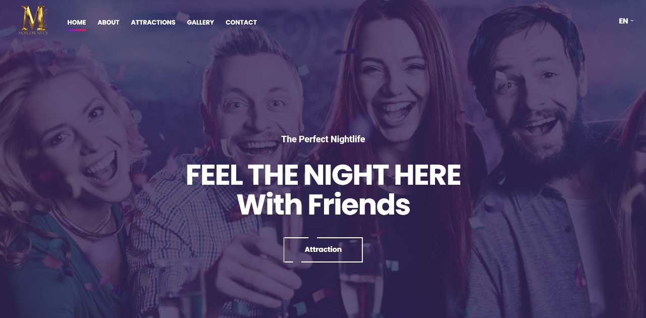Click the blonde woman's gold necklace

click(85, 222)
